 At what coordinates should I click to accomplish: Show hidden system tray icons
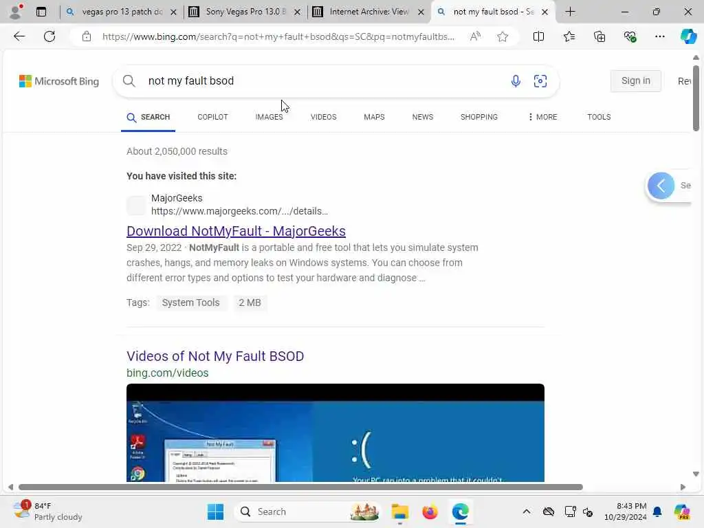[526, 511]
